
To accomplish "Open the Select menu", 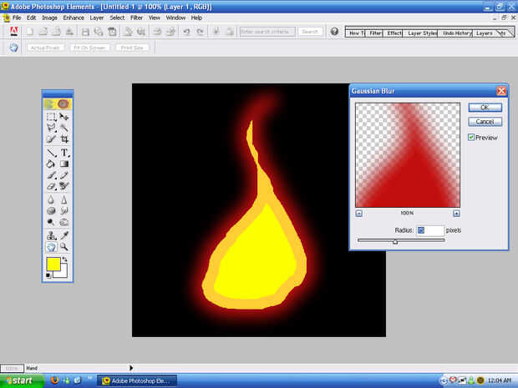I will tap(117, 18).
